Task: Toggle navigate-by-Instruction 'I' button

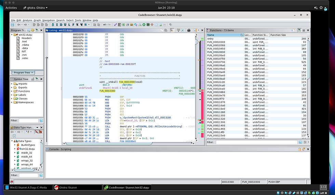Action: (57, 25)
